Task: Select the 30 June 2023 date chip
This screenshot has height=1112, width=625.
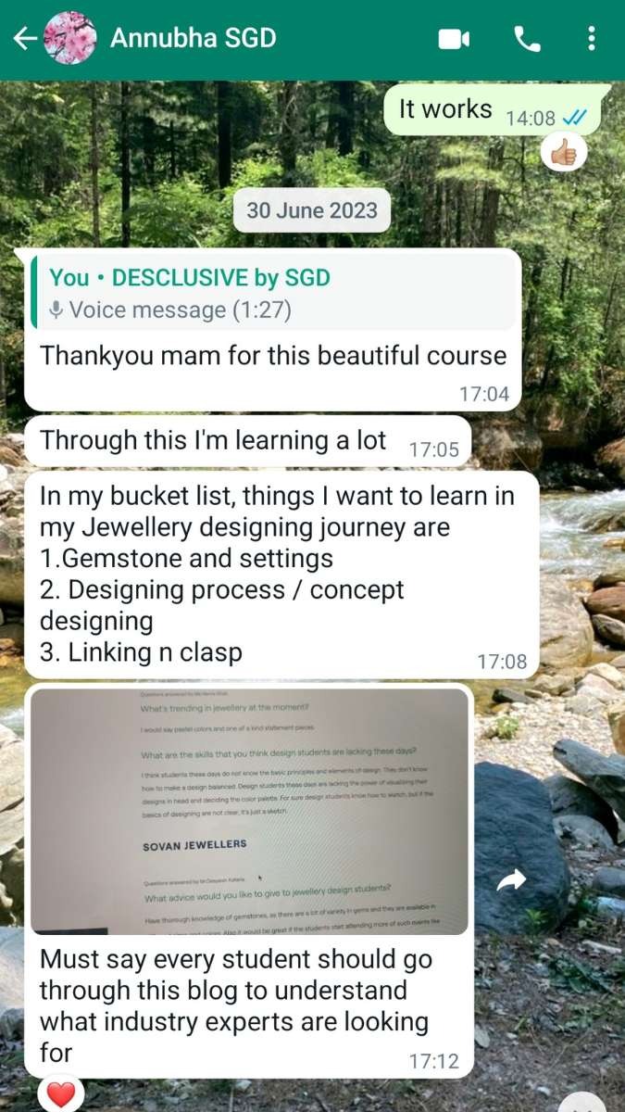Action: click(311, 210)
